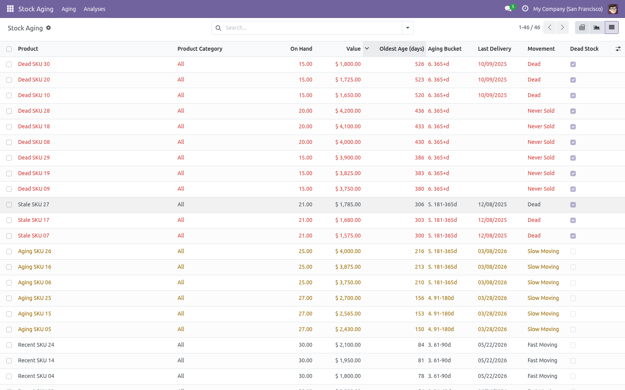The width and height of the screenshot is (625, 390).
Task: Switch company My Company (San Francisco)
Action: [x=568, y=9]
